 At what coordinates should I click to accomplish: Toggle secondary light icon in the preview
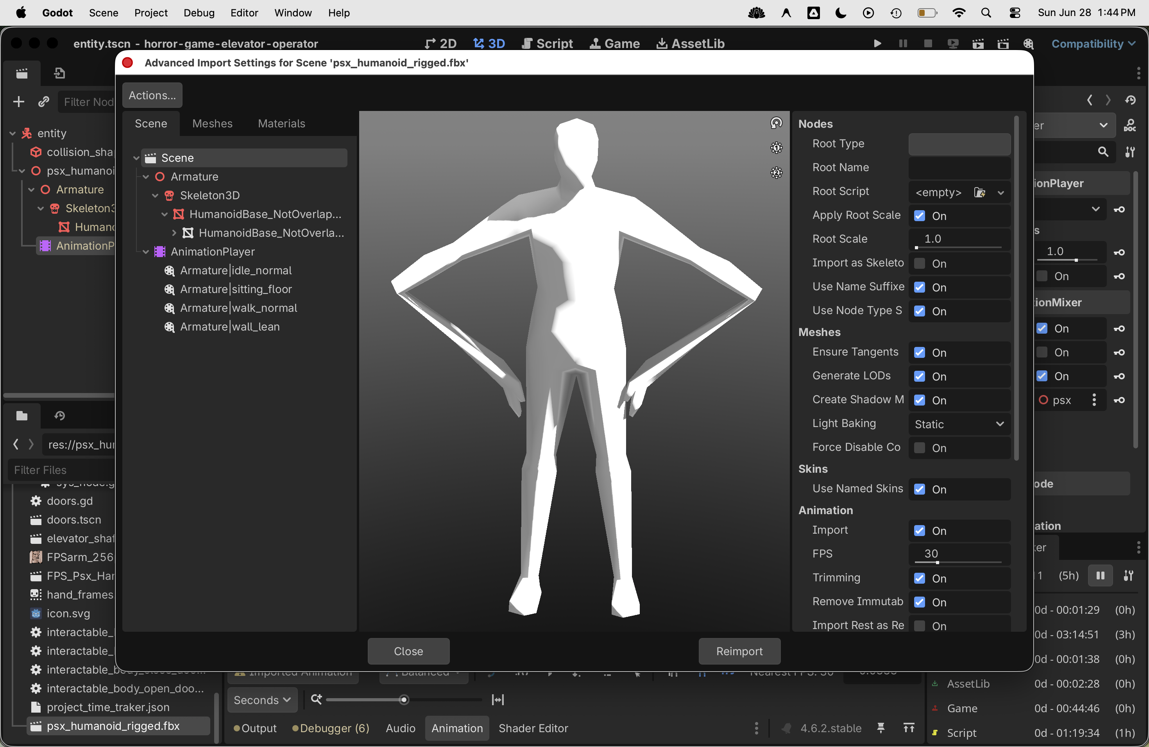pos(776,173)
